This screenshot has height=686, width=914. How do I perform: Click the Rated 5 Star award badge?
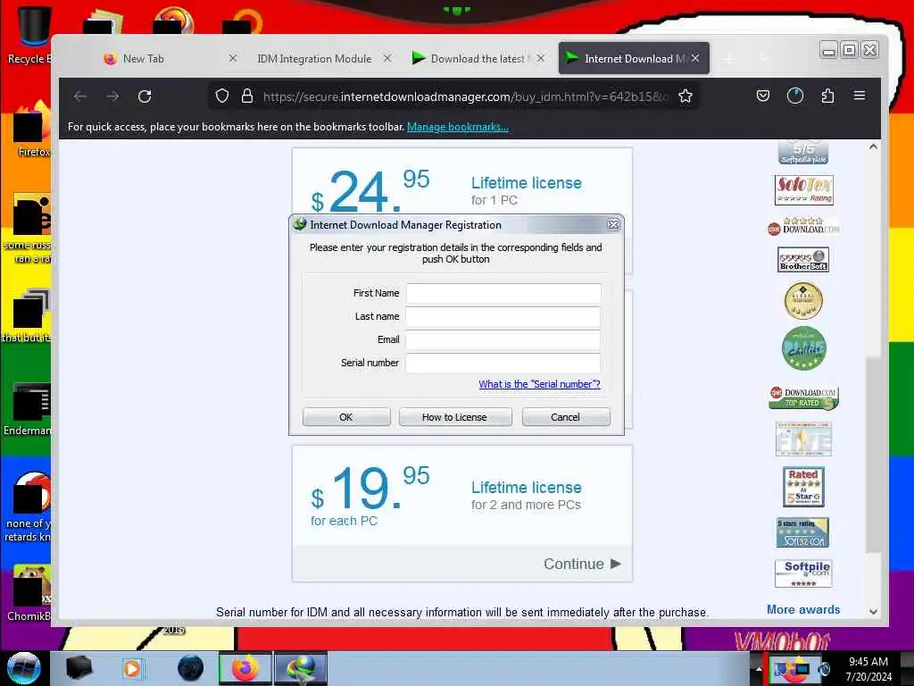click(803, 487)
